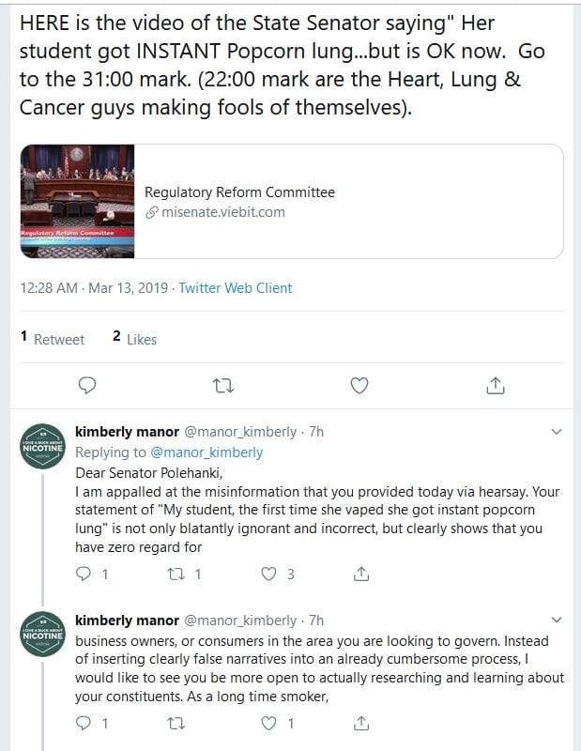Like the 'Dear Senator Polehanki' reply
The image size is (581, 751).
[x=268, y=574]
